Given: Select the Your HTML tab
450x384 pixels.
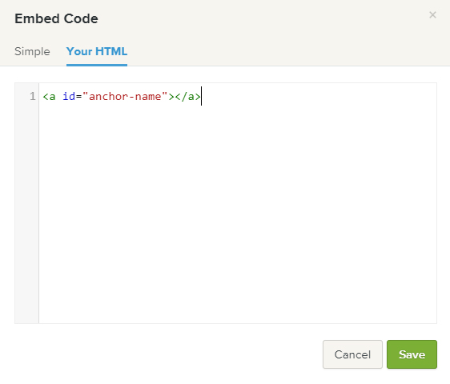Looking at the screenshot, I should (x=97, y=51).
